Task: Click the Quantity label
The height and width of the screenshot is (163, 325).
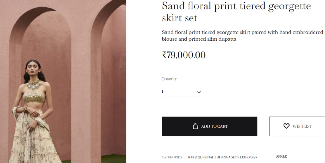Action: (x=169, y=79)
